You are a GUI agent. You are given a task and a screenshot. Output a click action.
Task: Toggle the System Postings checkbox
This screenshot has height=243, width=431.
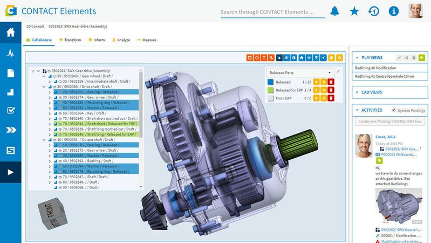tap(394, 110)
